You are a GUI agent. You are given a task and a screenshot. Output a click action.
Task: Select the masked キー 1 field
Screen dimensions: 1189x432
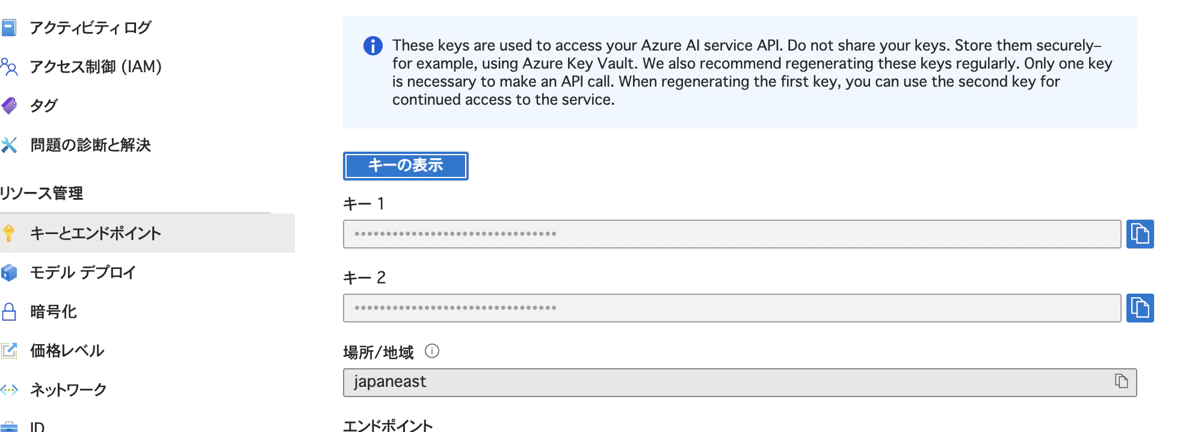731,234
